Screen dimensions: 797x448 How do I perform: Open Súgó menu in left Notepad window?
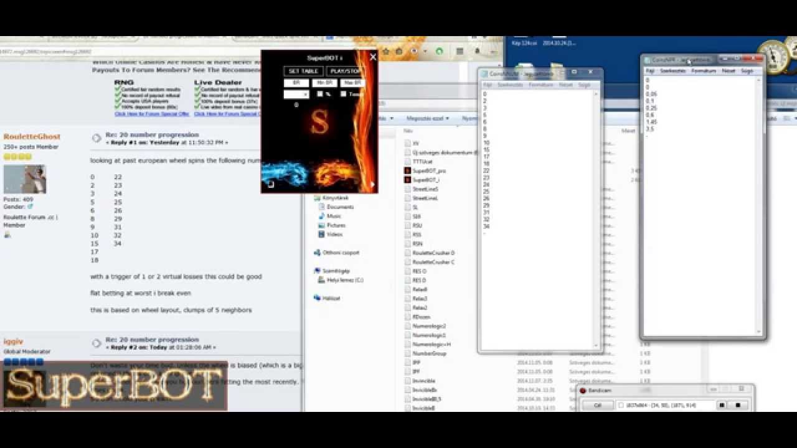pyautogui.click(x=584, y=85)
